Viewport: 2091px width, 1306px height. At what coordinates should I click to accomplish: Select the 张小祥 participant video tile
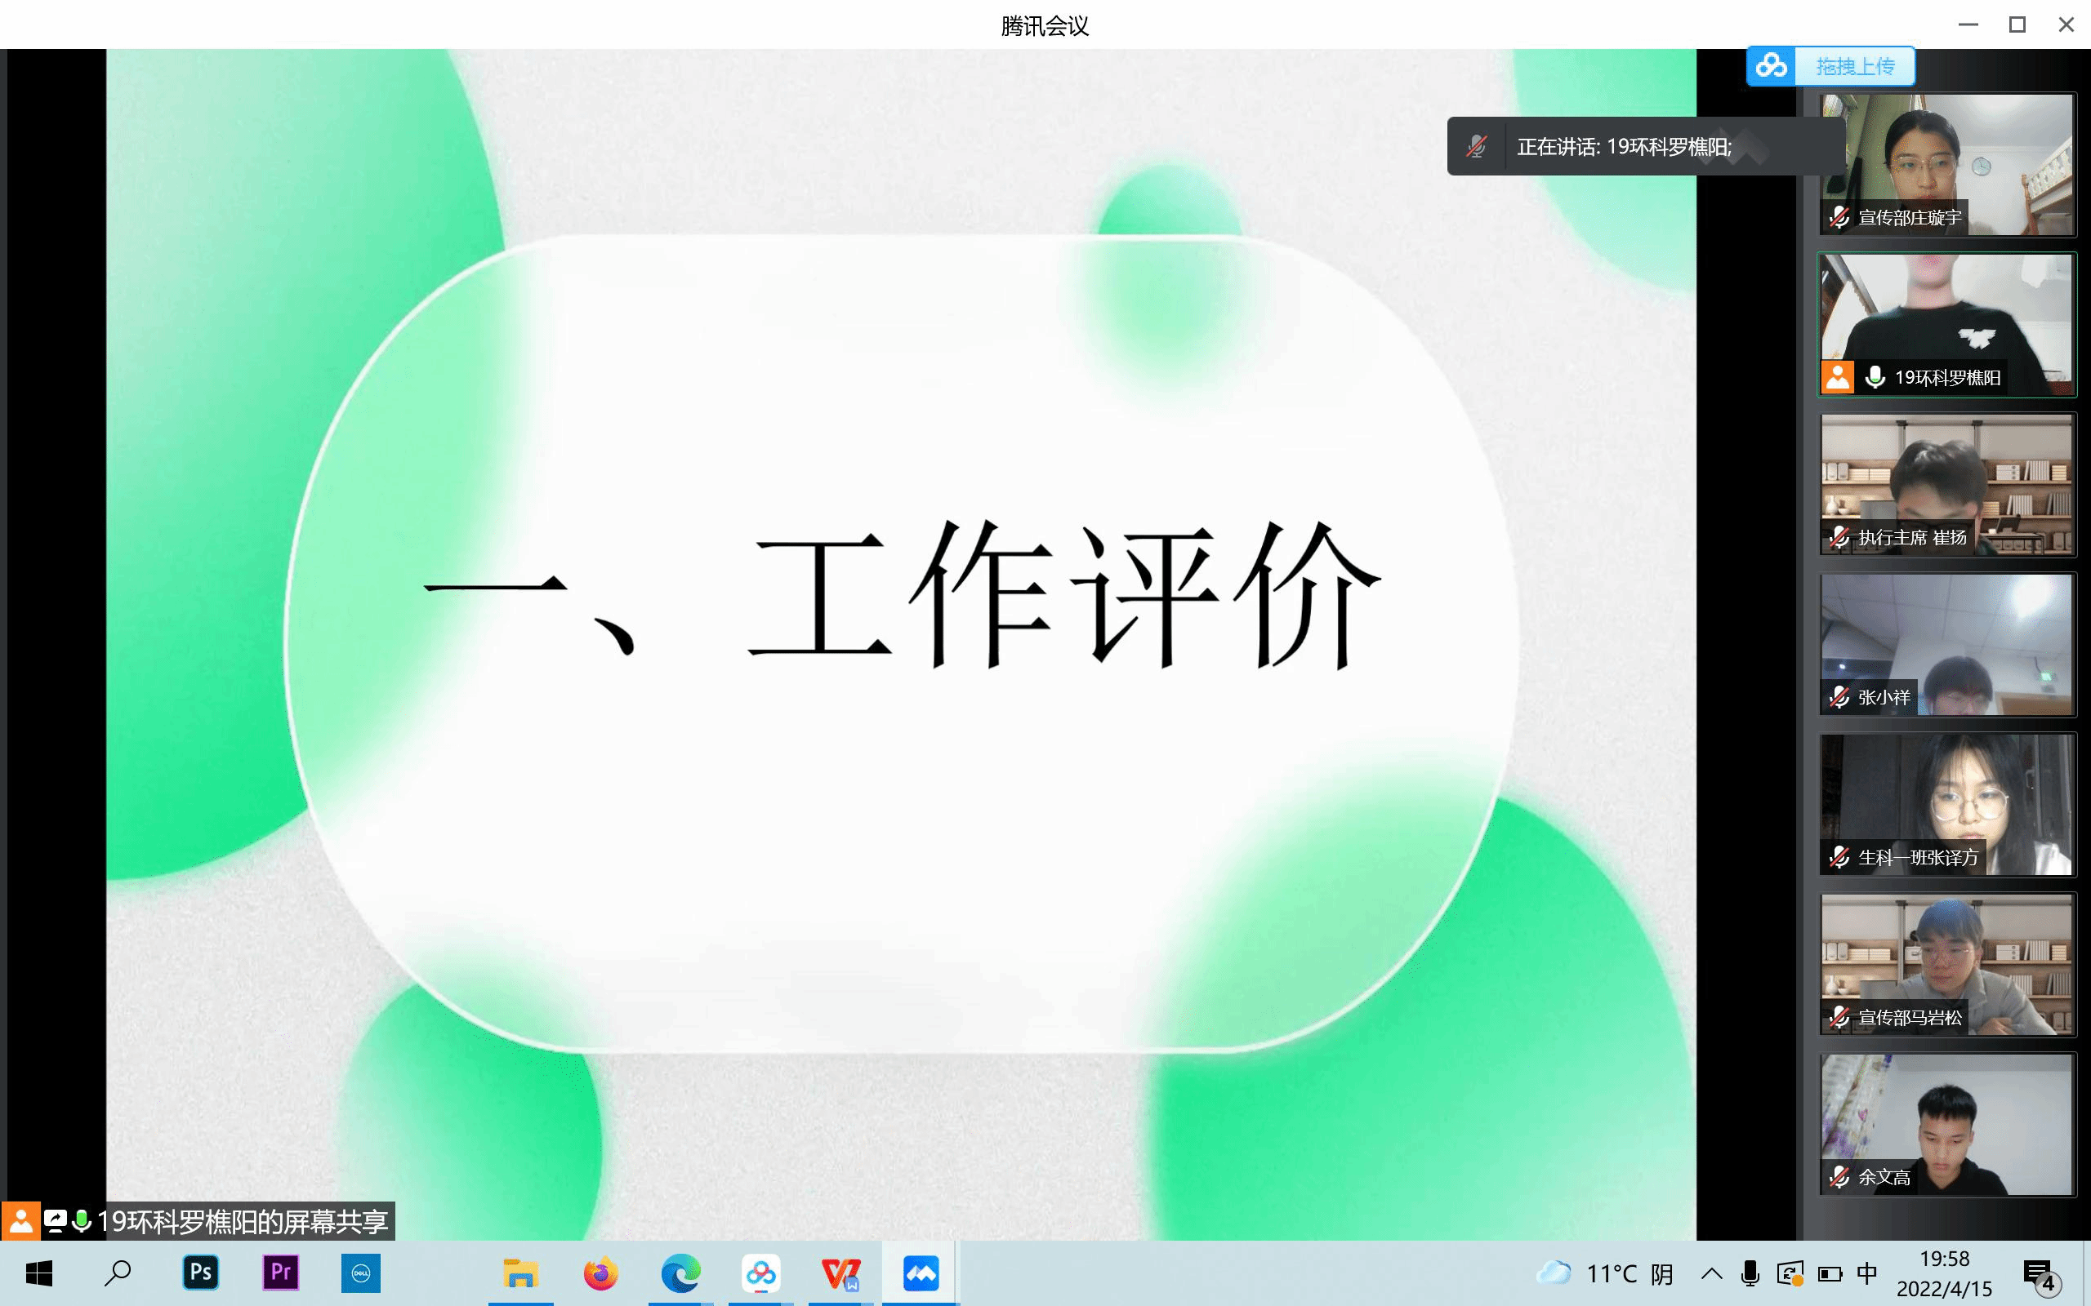tap(1946, 644)
